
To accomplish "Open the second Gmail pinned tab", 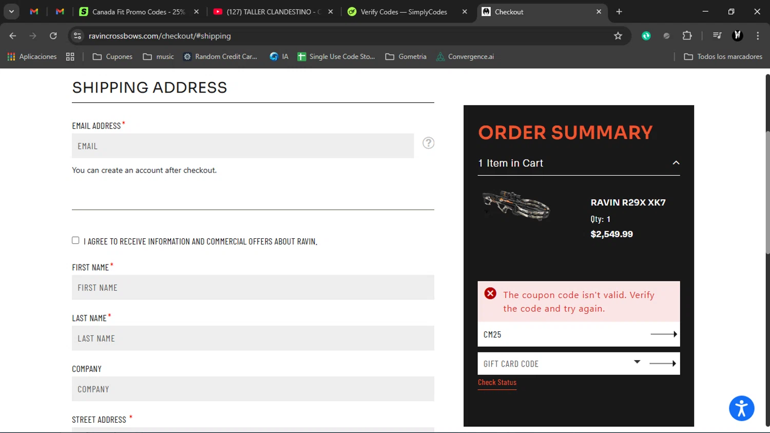I will pyautogui.click(x=60, y=11).
